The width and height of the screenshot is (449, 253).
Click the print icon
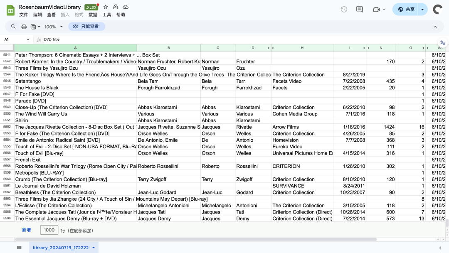click(24, 27)
